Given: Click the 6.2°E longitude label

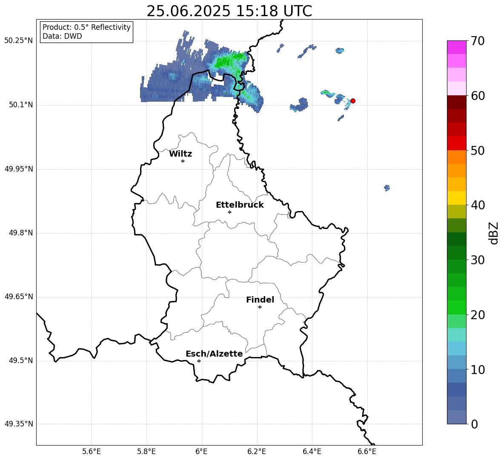Looking at the screenshot, I should (x=257, y=451).
